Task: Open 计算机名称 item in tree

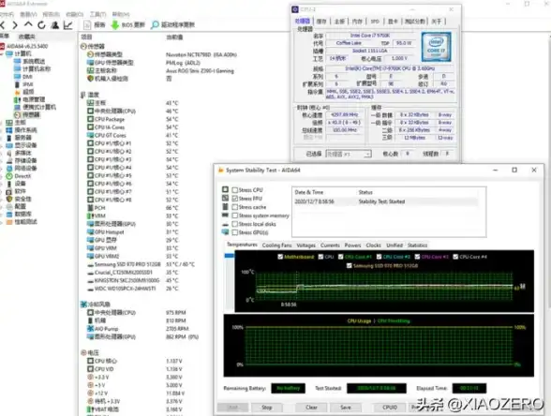Action: (x=32, y=69)
